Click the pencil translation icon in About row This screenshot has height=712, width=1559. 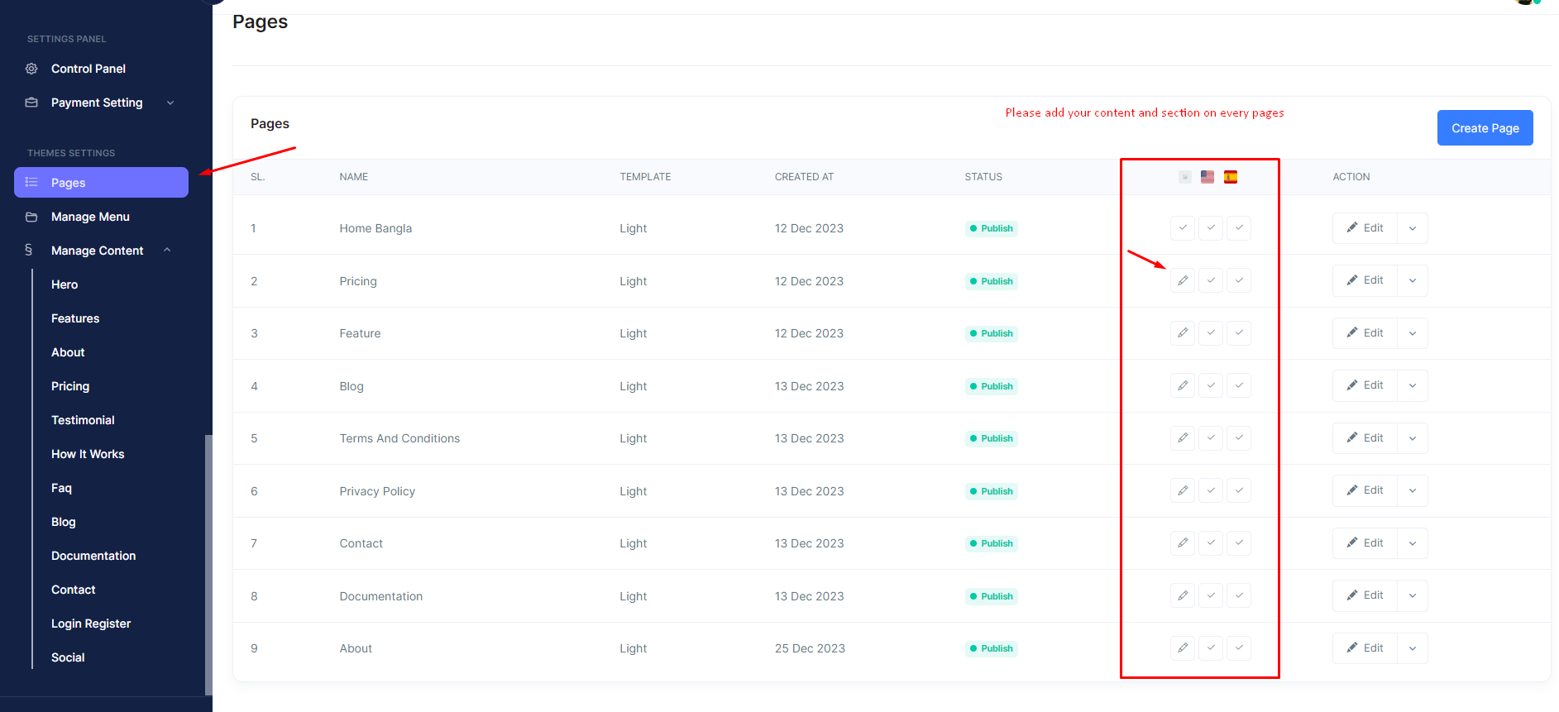[1183, 648]
